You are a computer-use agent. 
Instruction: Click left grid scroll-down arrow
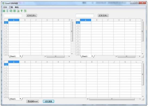pyautogui.click(x=72, y=54)
